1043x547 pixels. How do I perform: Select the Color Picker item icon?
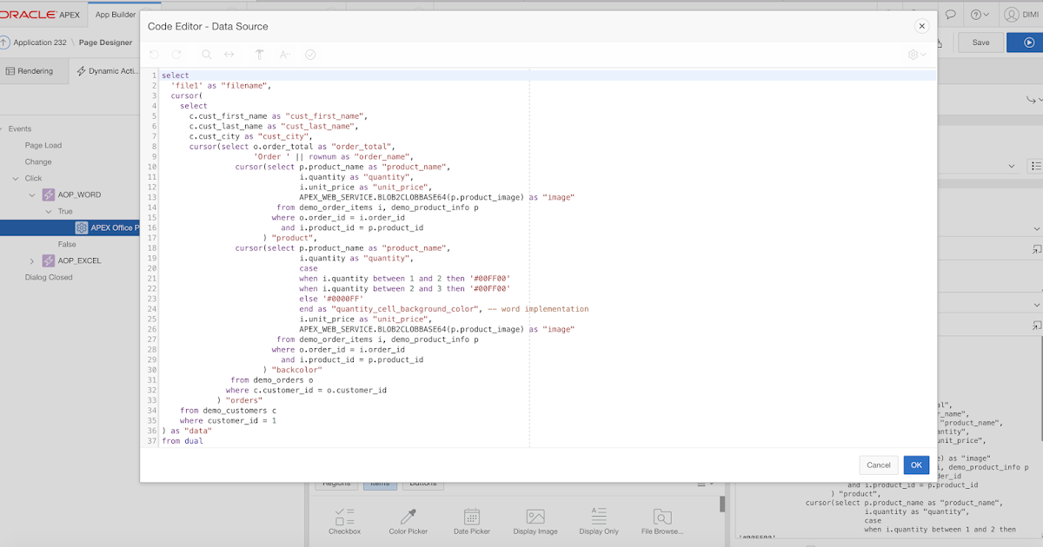[408, 516]
